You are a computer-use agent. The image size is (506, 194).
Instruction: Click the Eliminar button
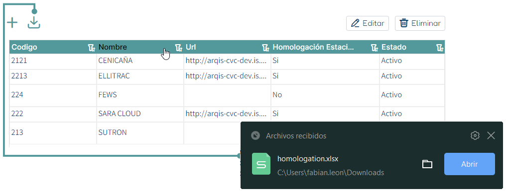pyautogui.click(x=420, y=23)
